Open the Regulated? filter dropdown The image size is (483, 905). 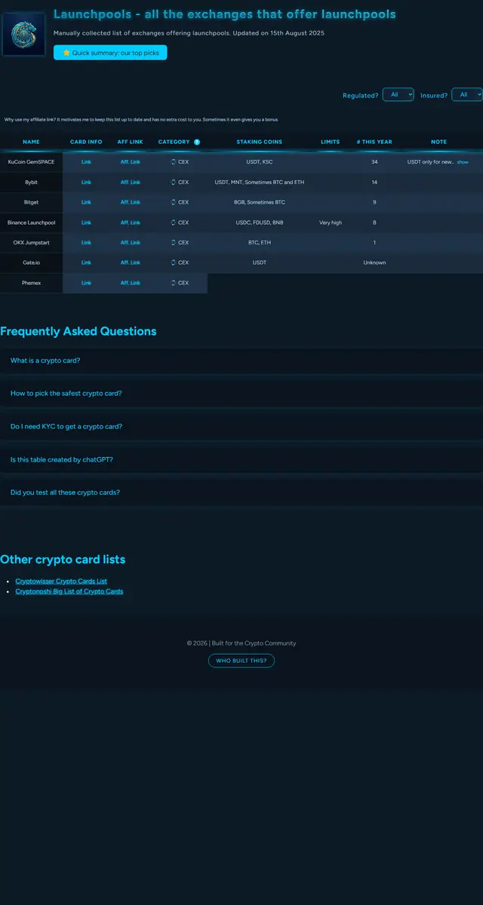(x=398, y=94)
